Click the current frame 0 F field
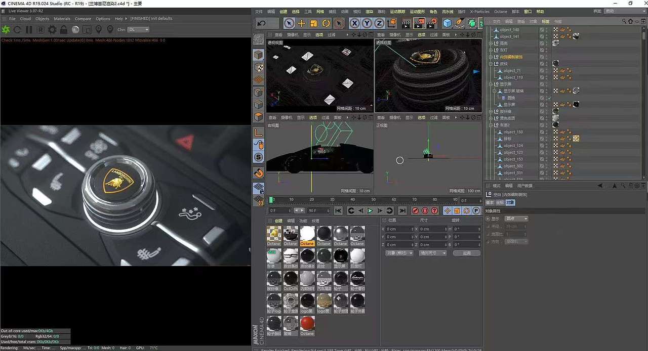Image resolution: width=648 pixels, height=351 pixels. (280, 210)
